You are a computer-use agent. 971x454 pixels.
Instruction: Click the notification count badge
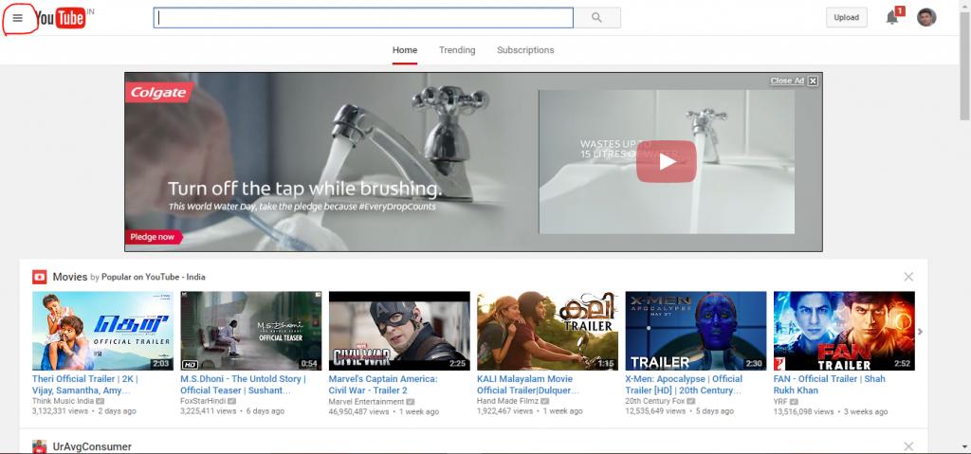[x=900, y=10]
